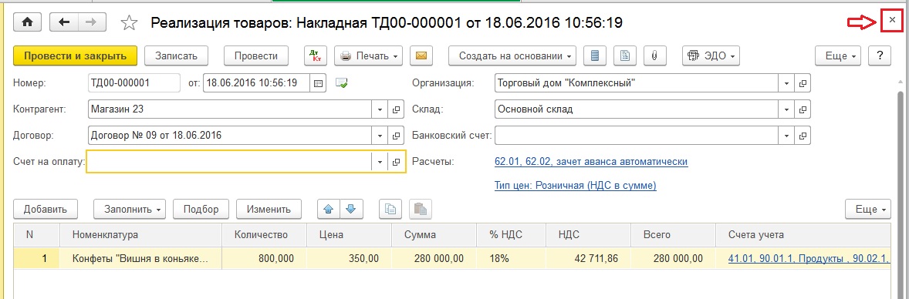Screen dimensions: 909x299
Task: Open attached files paperclip icon
Action: point(654,56)
